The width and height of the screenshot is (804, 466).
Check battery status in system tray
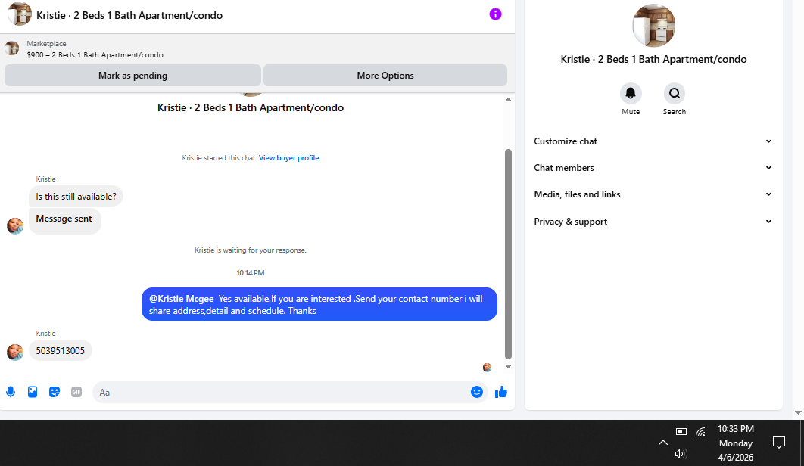pos(681,432)
